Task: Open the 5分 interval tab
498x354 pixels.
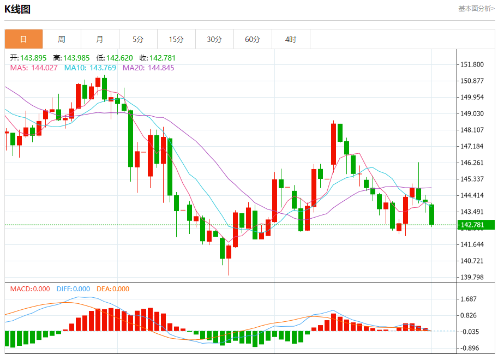Action: (x=138, y=39)
